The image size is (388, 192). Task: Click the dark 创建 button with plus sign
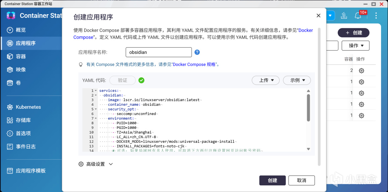tap(354, 33)
